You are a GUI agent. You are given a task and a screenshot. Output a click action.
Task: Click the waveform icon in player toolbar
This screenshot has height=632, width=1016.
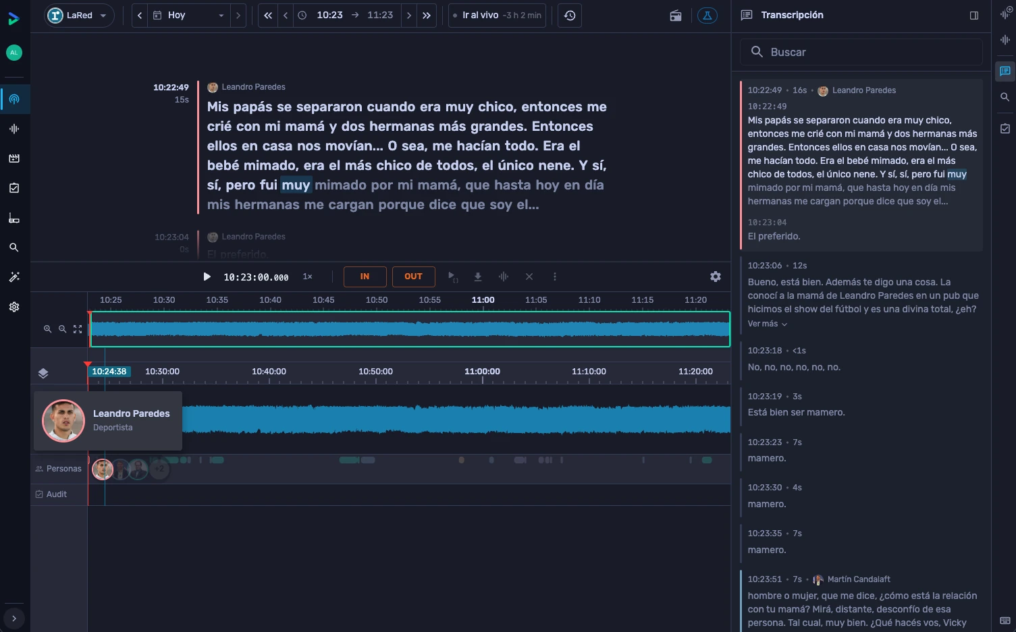[504, 277]
